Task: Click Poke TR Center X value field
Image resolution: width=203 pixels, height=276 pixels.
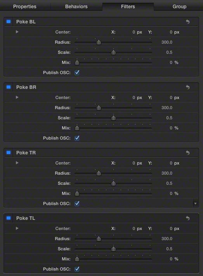Action: (134, 163)
